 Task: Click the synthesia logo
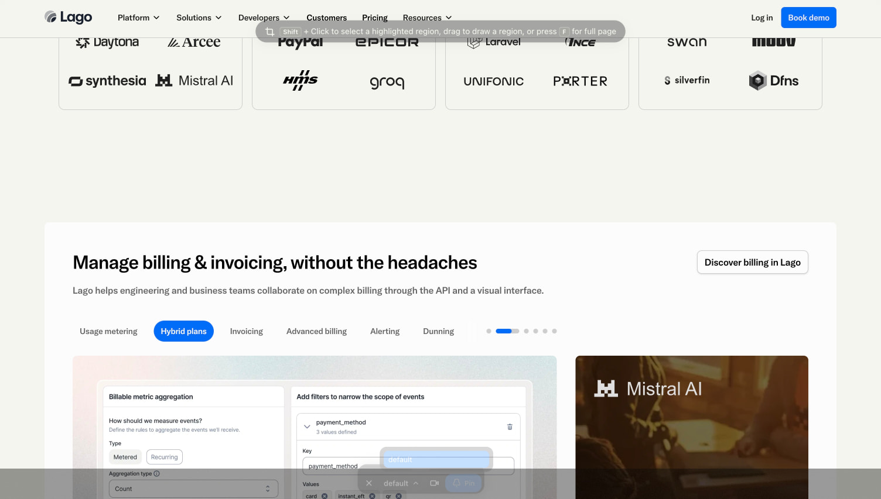(x=107, y=81)
